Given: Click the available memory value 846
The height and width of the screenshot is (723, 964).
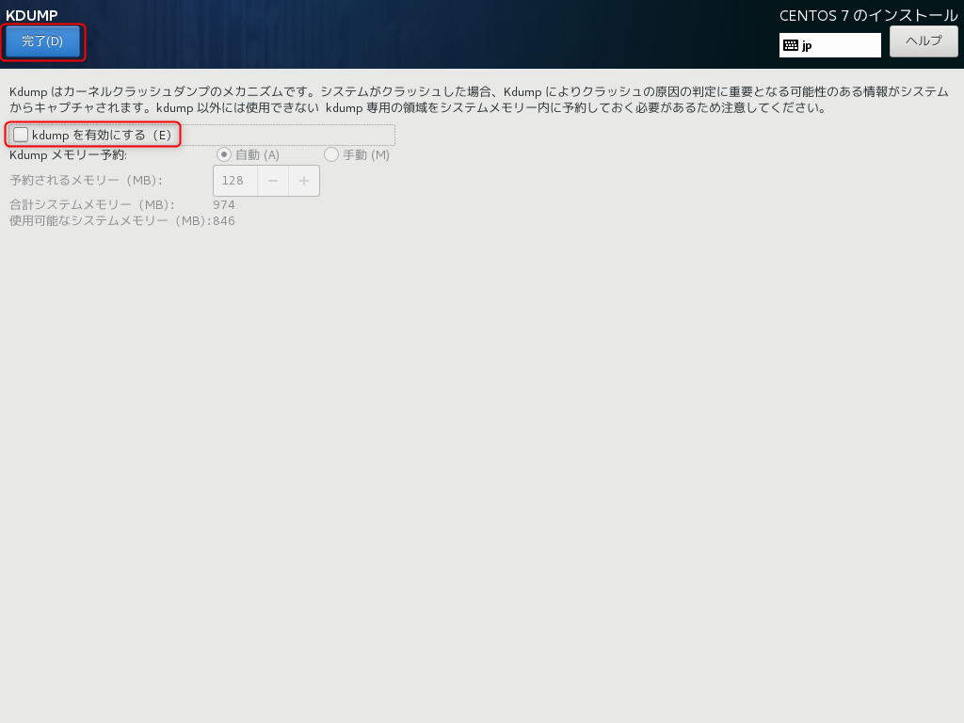Looking at the screenshot, I should [x=224, y=220].
